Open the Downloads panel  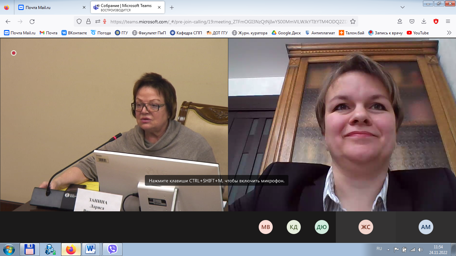pyautogui.click(x=424, y=21)
